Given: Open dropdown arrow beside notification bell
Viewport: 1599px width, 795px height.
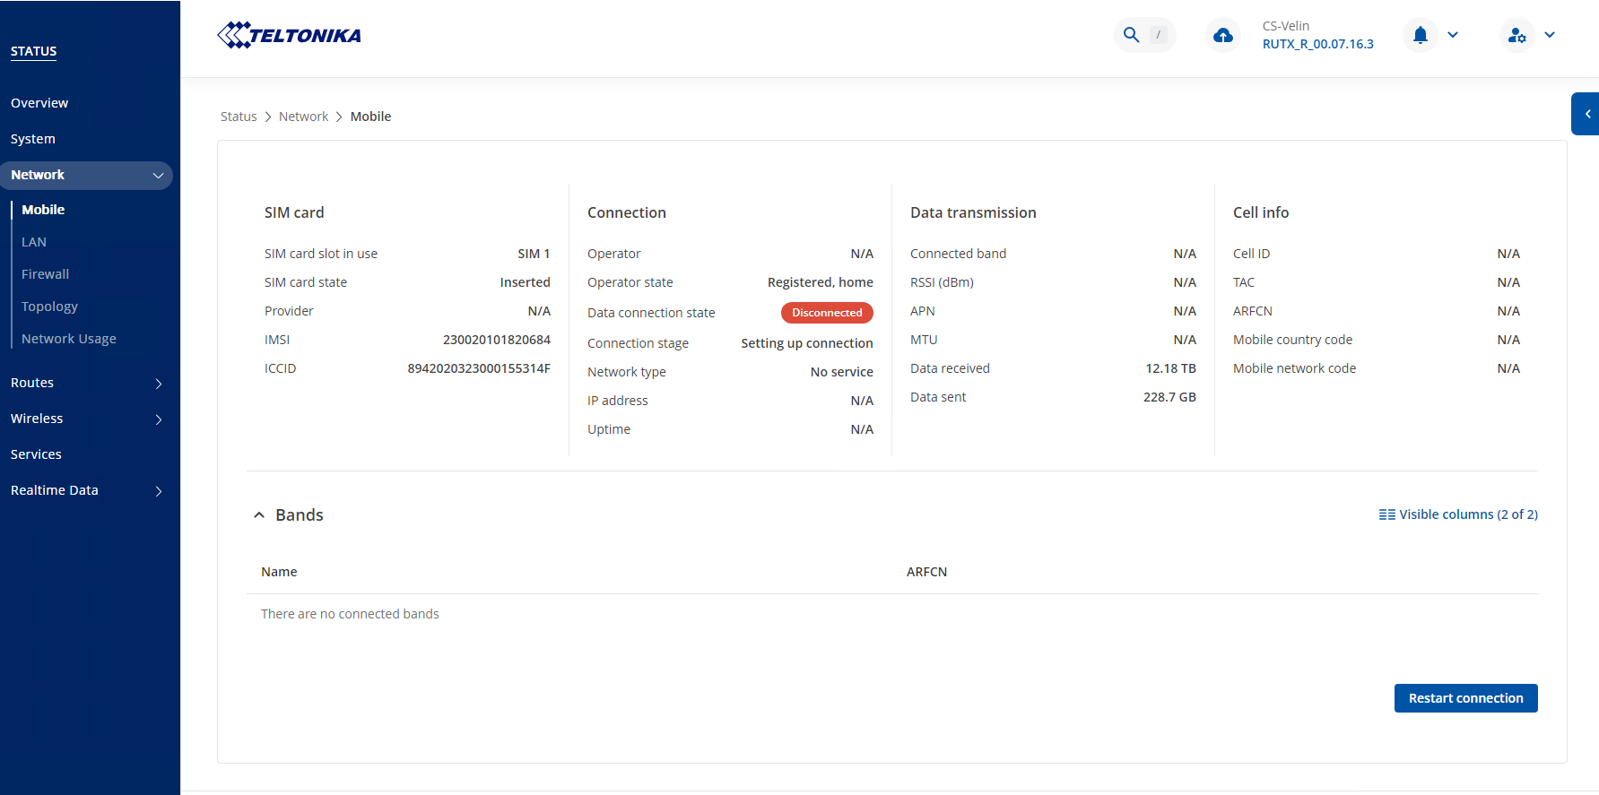Looking at the screenshot, I should coord(1453,35).
